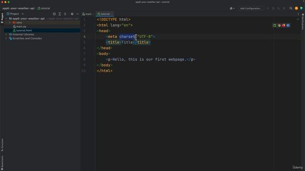Viewport: 305px width, 171px height.
Task: Select the venv folder row
Action: click(42, 23)
